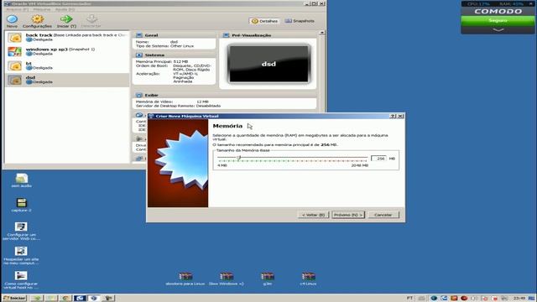Open the sem audio desktop icon
The height and width of the screenshot is (302, 537).
22,178
